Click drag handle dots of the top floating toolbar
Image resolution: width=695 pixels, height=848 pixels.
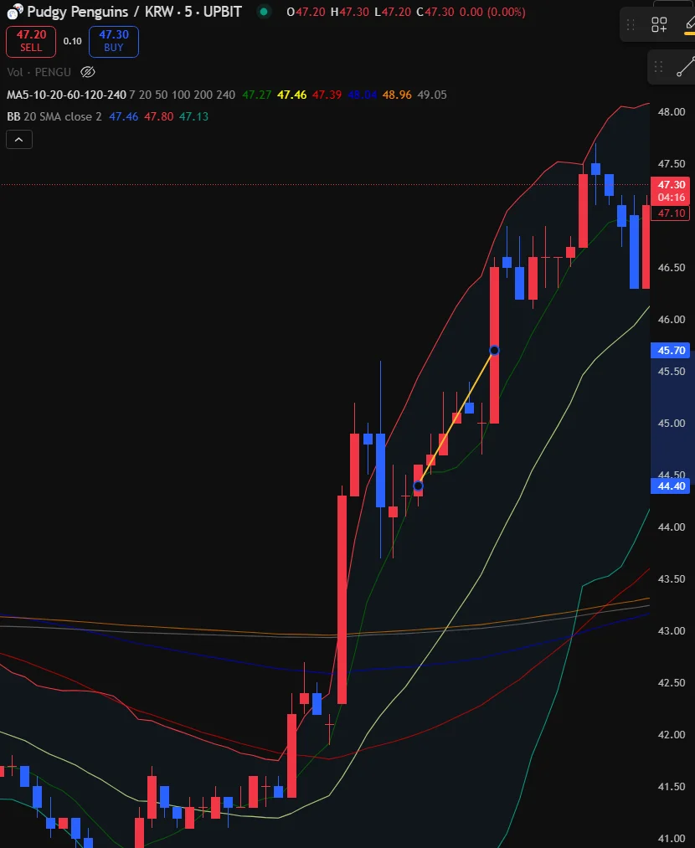[631, 24]
